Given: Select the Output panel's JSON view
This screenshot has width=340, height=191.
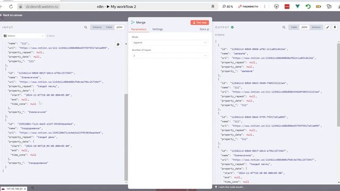Looking at the screenshot, I should click(304, 27).
